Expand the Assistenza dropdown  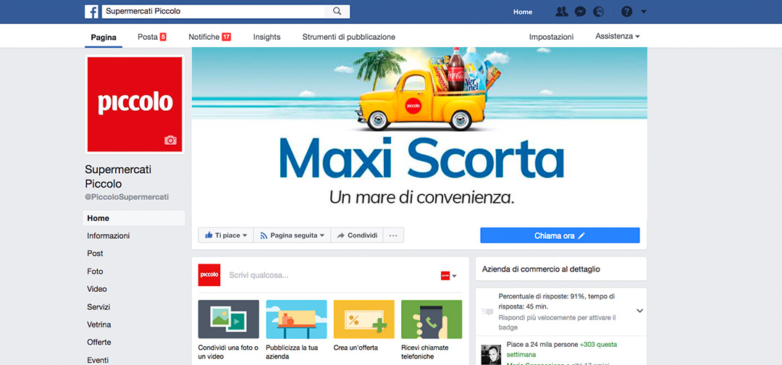(618, 36)
